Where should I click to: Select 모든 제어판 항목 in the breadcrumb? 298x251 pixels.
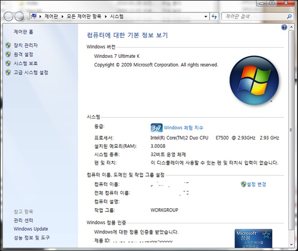(84, 17)
